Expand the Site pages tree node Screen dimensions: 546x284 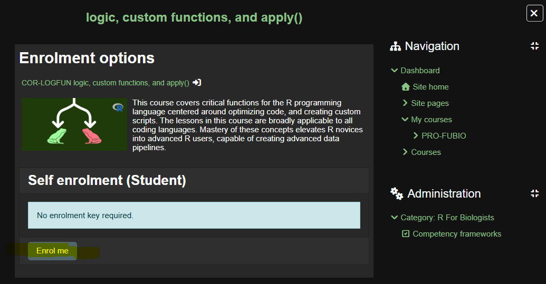click(405, 103)
